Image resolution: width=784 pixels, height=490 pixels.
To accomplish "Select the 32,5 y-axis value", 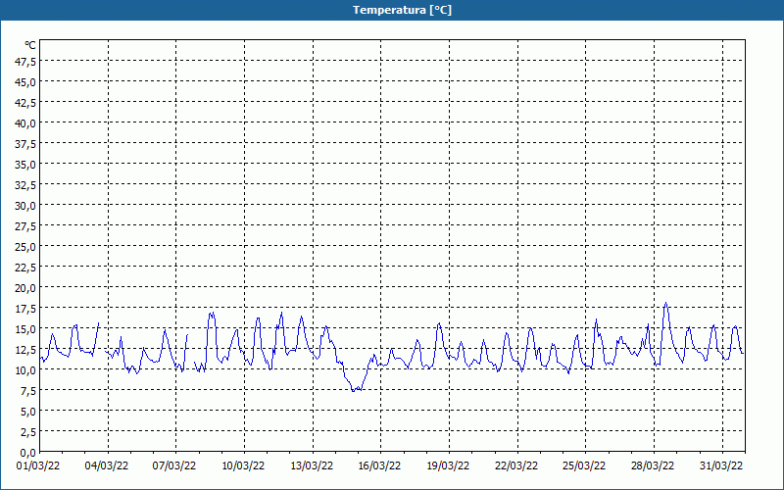I will point(26,185).
